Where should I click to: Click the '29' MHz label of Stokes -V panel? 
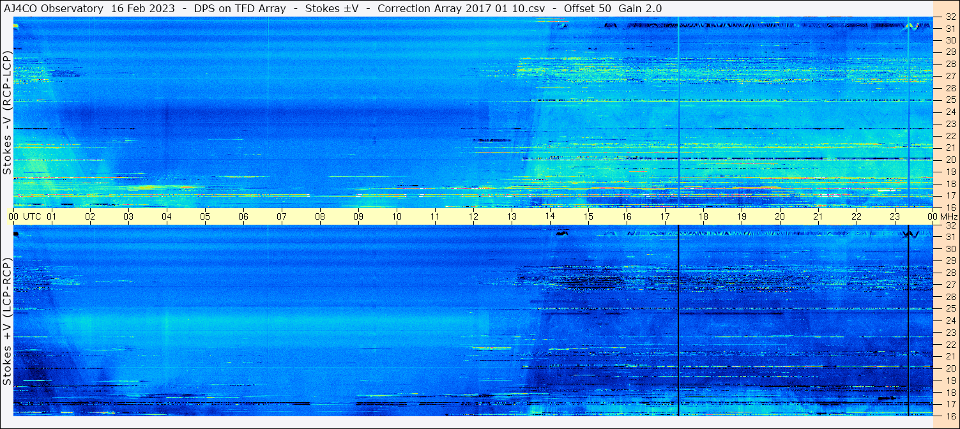click(950, 52)
